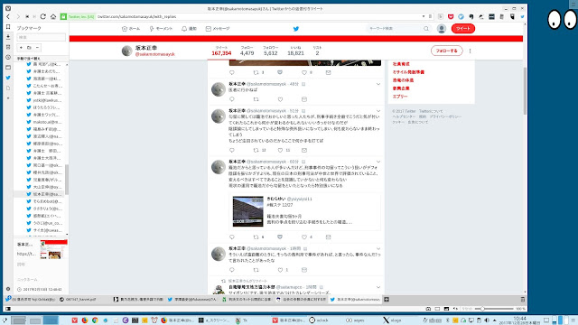The image size is (578, 325).
Task: Open the モーメント nav item
Action: coord(161,29)
